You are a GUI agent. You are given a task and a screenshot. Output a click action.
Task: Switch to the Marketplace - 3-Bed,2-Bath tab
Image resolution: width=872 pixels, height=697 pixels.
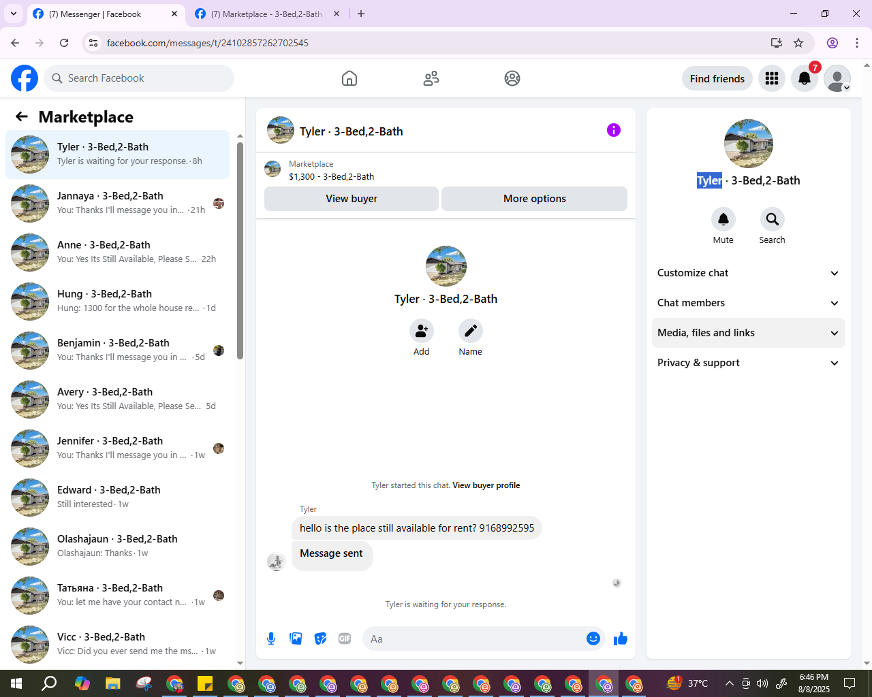pyautogui.click(x=266, y=14)
